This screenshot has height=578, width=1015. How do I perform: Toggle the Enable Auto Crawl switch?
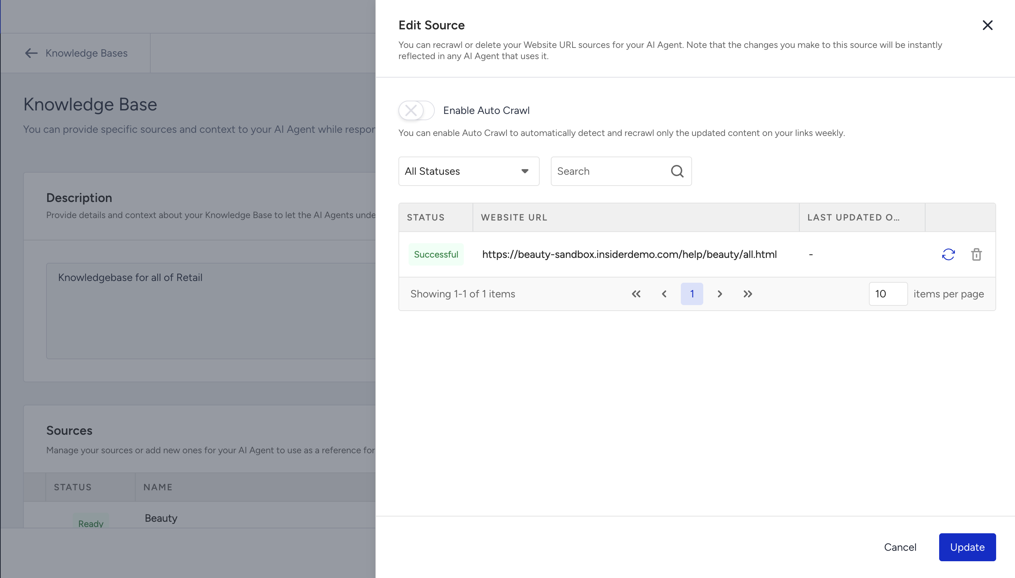pyautogui.click(x=416, y=110)
